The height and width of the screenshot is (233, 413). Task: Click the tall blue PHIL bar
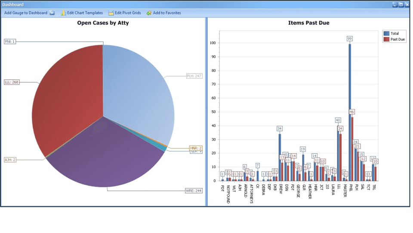pos(350,112)
